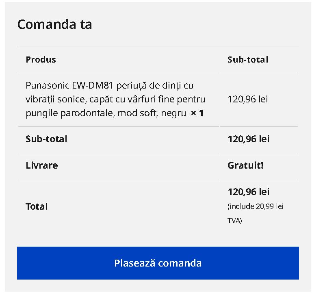Click the Gratuit! shipping value
The image size is (325, 308).
[245, 165]
